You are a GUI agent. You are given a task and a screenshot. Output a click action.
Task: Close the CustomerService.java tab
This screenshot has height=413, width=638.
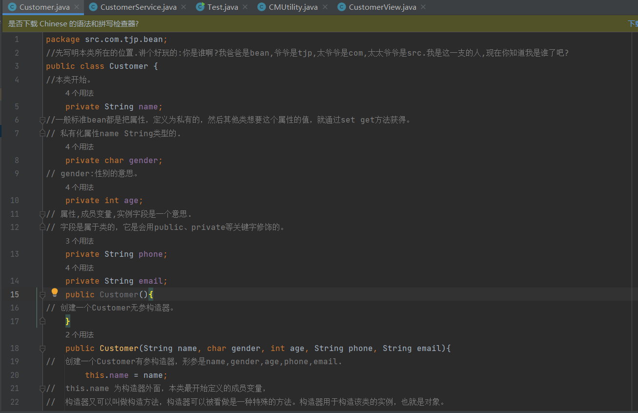tap(183, 7)
